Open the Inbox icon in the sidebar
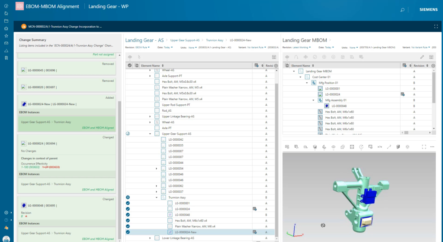The height and width of the screenshot is (242, 443). (x=6, y=43)
